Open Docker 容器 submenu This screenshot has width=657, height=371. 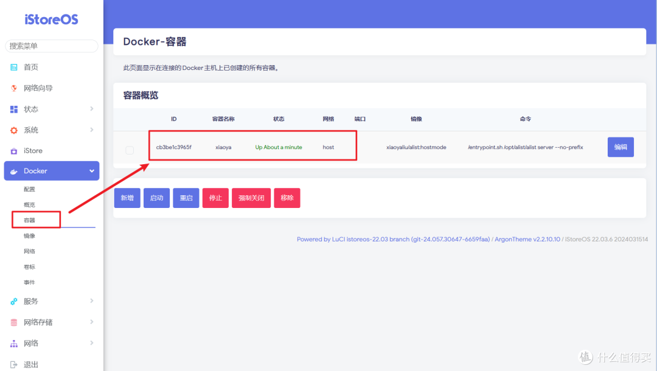pos(29,220)
